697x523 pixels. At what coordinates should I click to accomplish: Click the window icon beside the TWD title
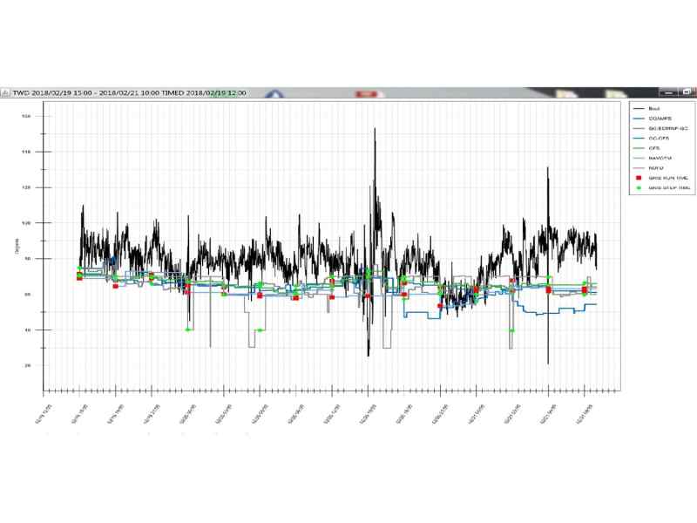click(5, 92)
